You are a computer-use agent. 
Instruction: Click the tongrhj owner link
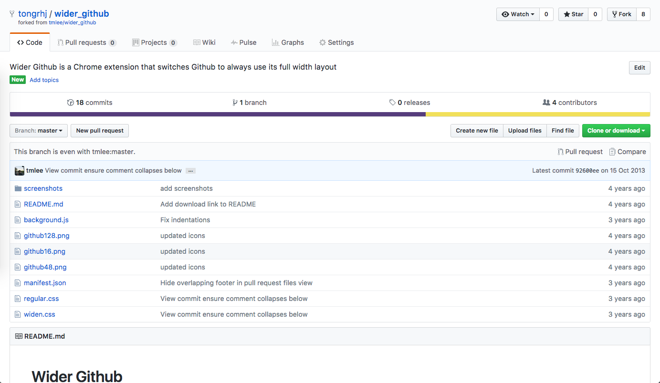32,14
